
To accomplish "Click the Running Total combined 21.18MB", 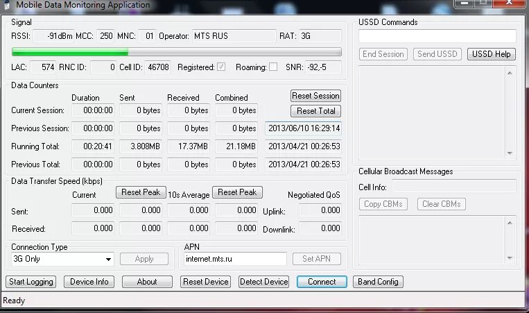I will [x=236, y=146].
